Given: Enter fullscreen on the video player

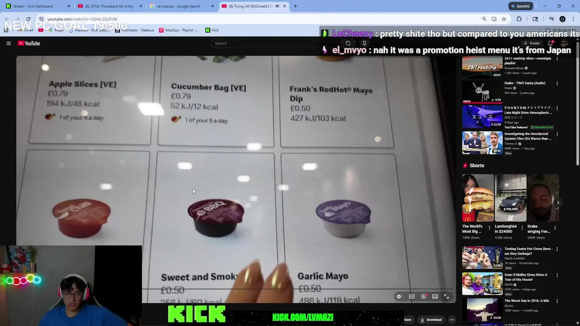Looking at the screenshot, I should click(x=446, y=297).
